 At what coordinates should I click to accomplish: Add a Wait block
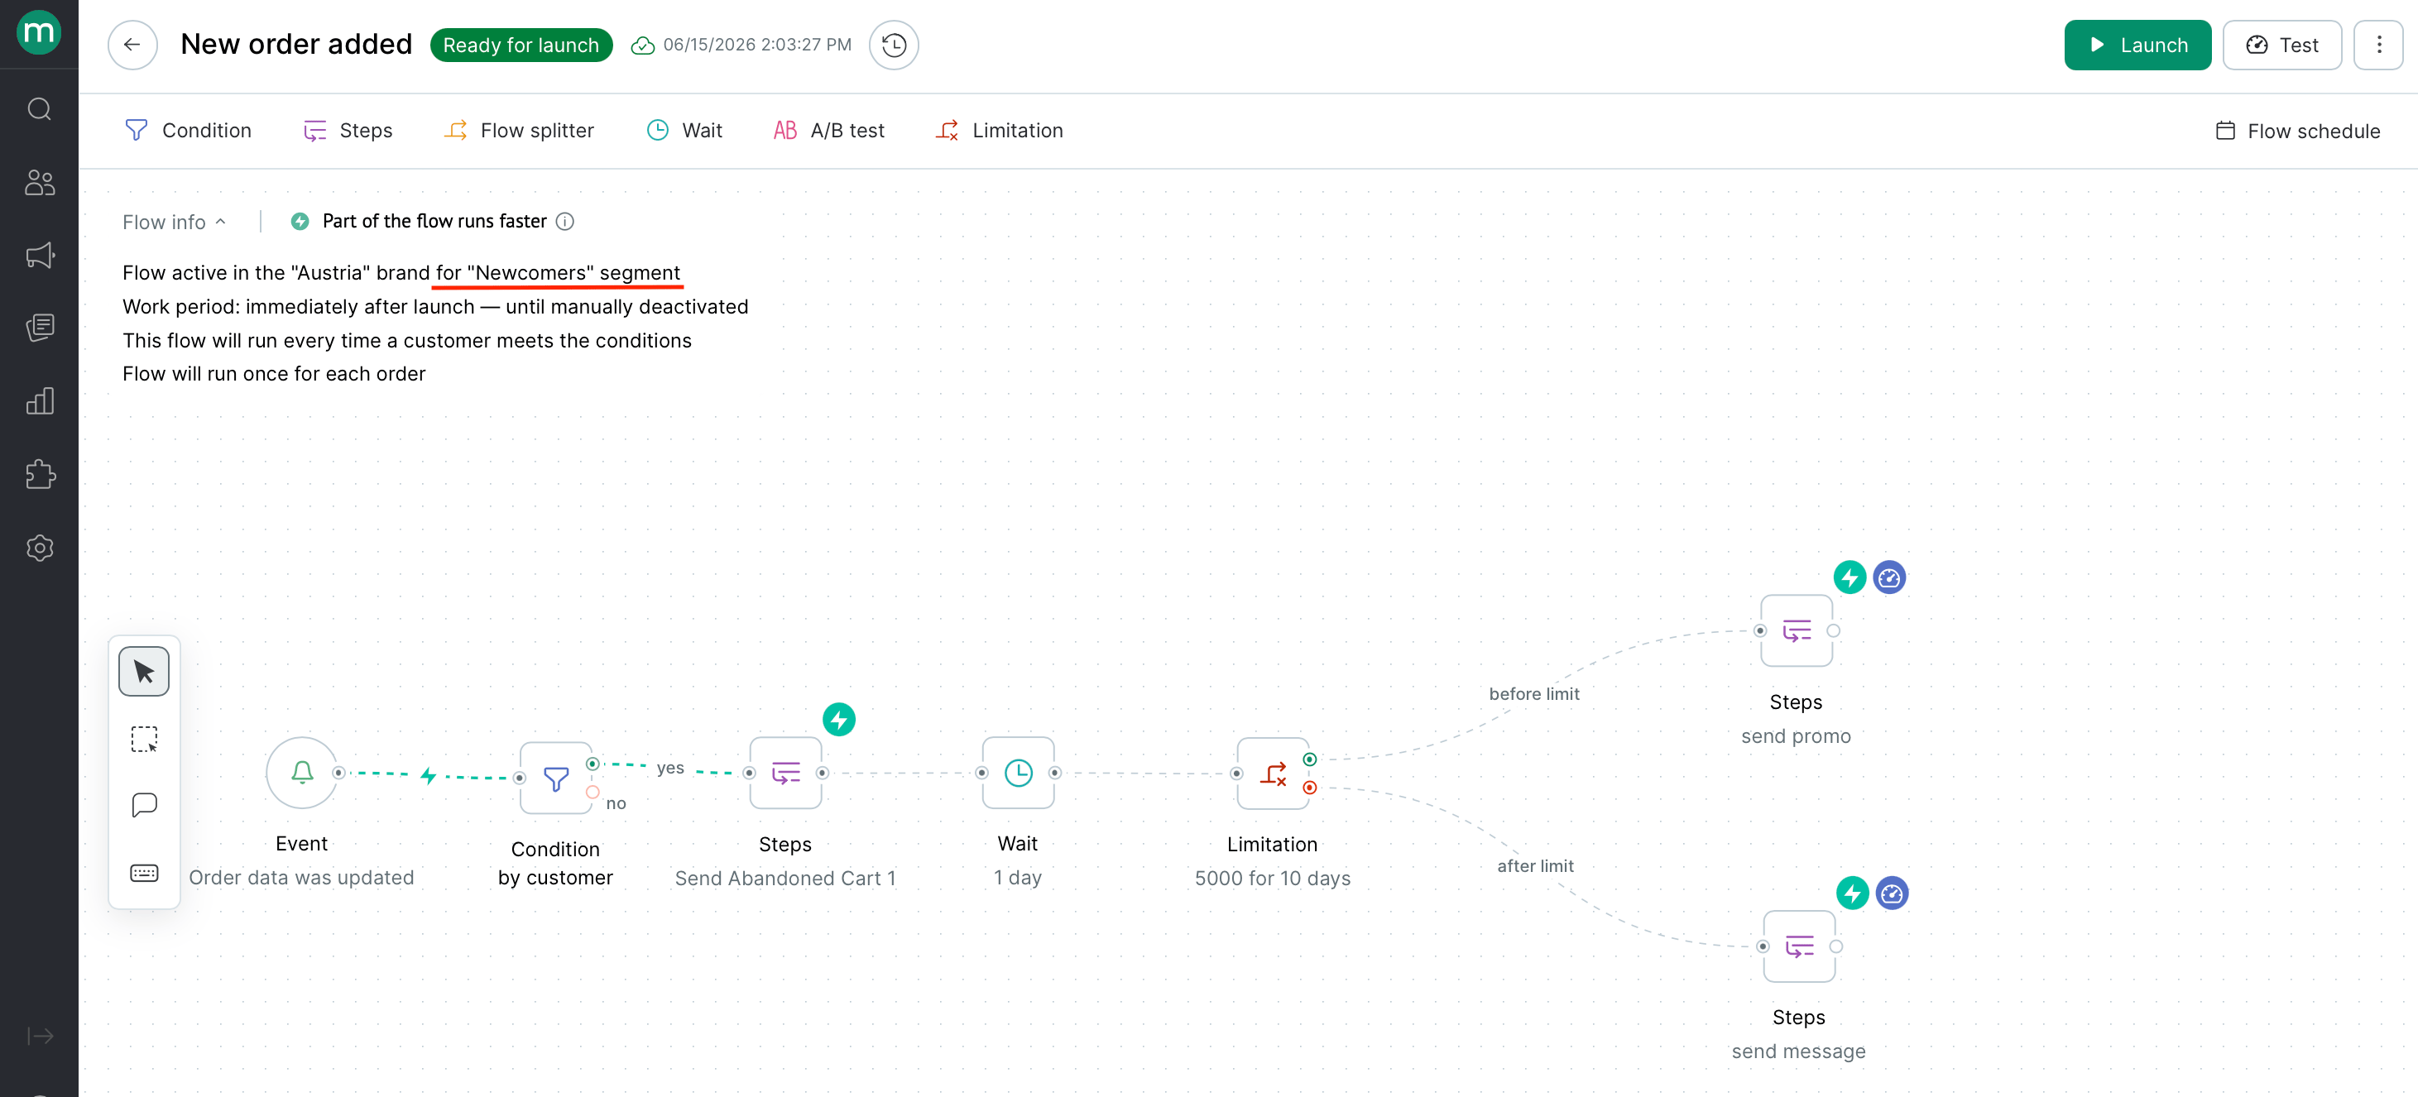pos(684,131)
